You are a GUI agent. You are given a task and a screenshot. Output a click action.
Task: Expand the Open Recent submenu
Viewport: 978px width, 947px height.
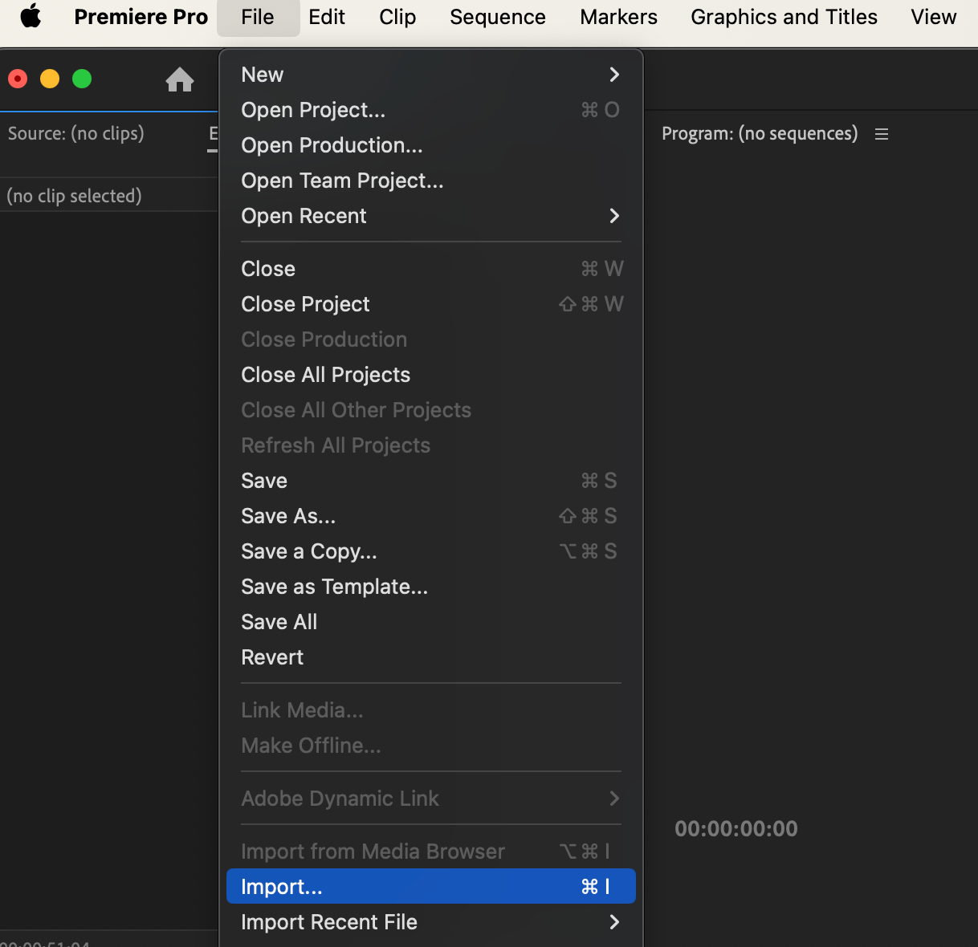coord(431,216)
